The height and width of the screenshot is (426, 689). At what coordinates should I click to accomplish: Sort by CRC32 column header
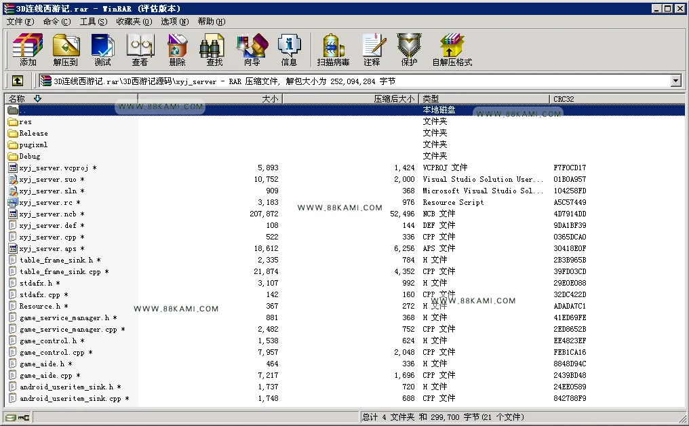tap(616, 99)
